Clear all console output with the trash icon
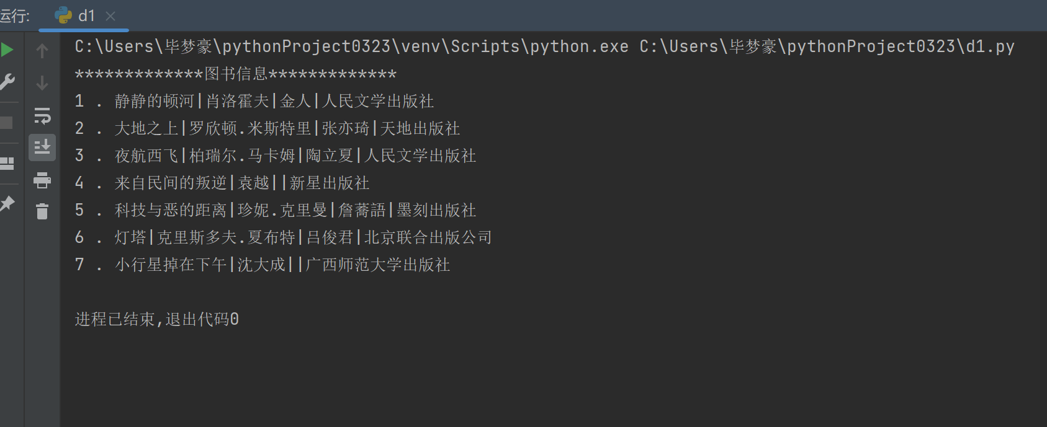 pos(42,212)
